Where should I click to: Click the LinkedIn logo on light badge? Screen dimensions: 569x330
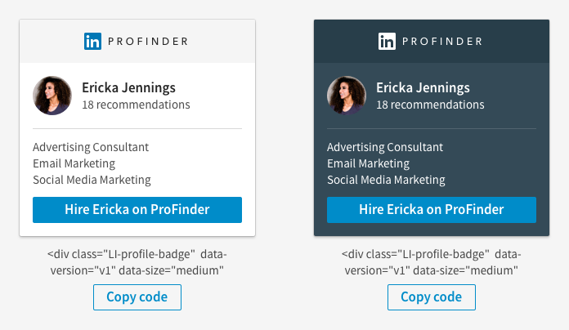(92, 42)
